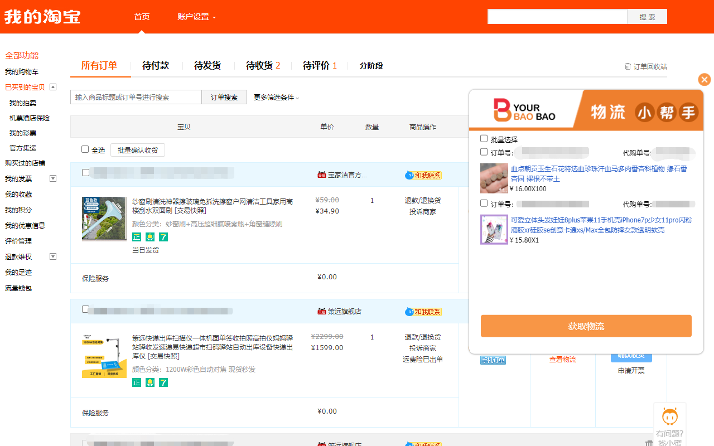The width and height of the screenshot is (714, 446).
Task: Open 官方集运 in the sidebar
Action: coord(23,148)
